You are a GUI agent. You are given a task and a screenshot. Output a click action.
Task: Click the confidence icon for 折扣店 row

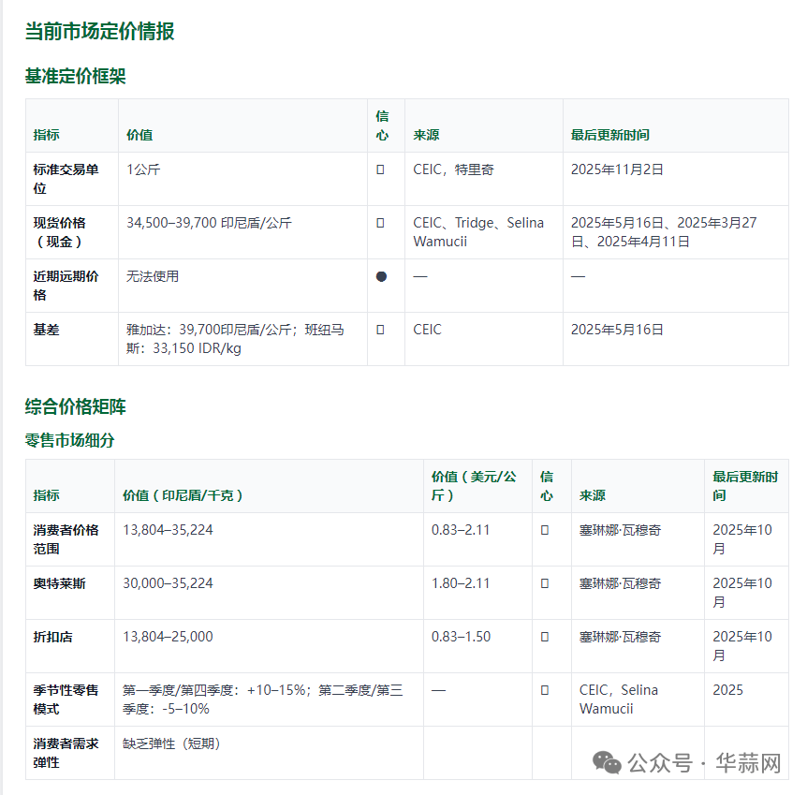click(x=546, y=636)
